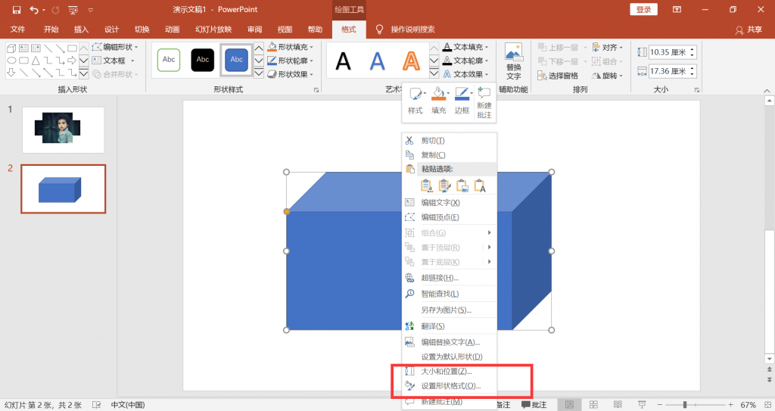Viewport: 775px width, 411px height.
Task: Click the 新建批注 mini toolbar icon
Action: [484, 103]
